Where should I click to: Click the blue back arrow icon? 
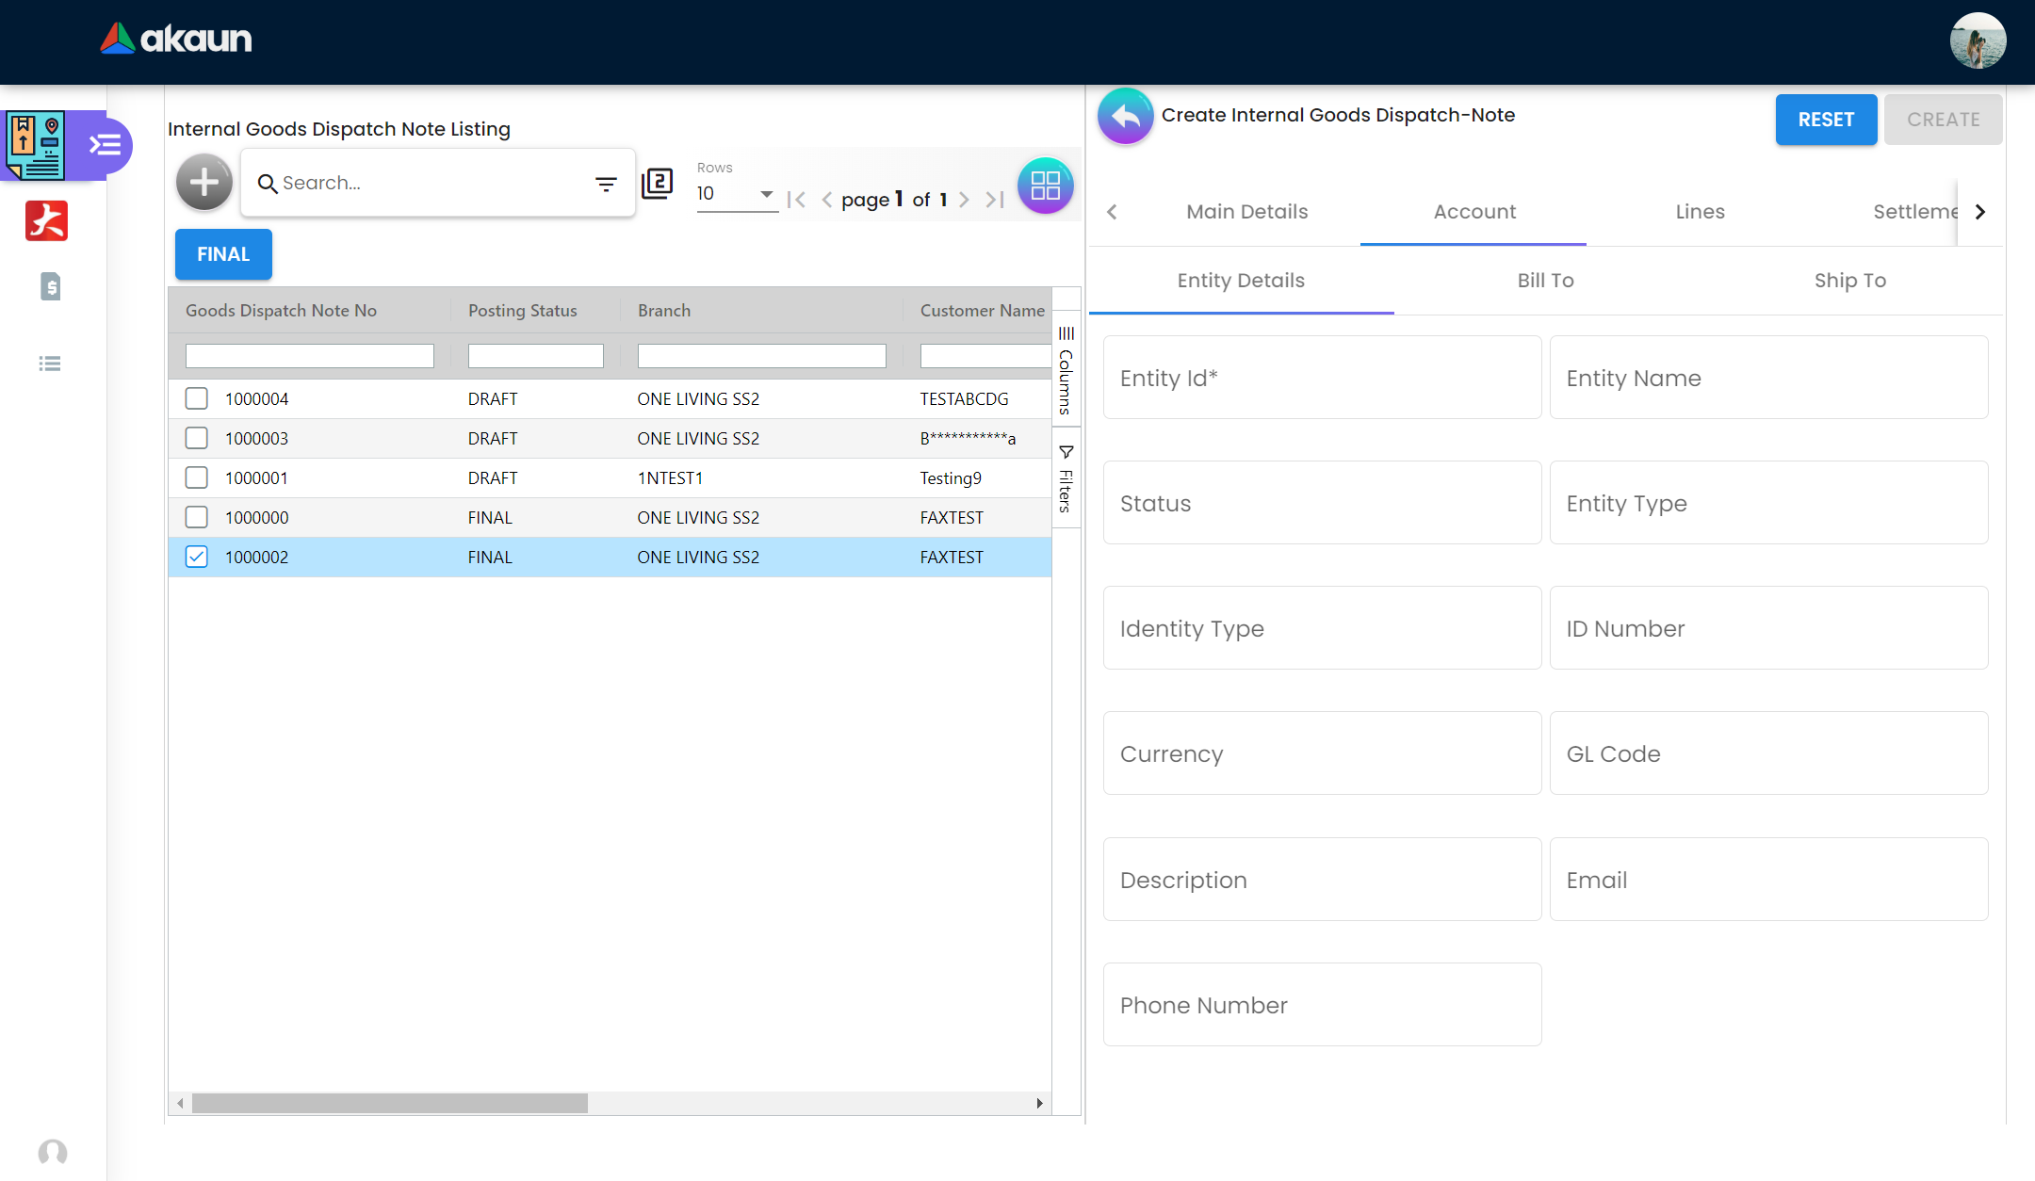pos(1125,116)
